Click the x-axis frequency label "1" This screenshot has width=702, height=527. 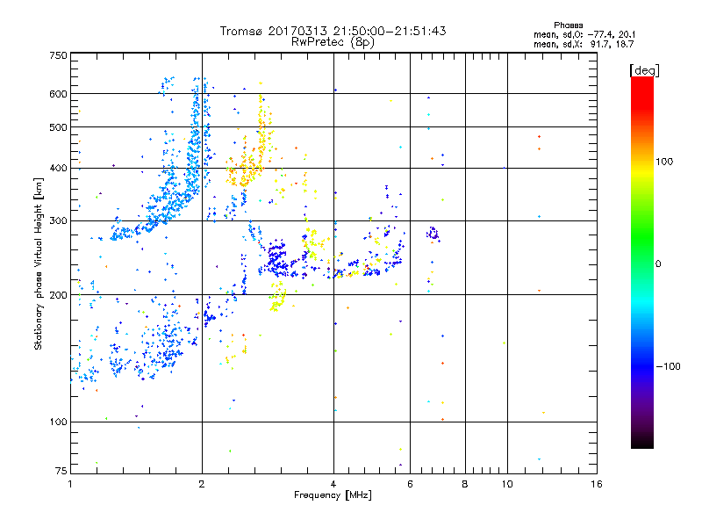coord(70,484)
